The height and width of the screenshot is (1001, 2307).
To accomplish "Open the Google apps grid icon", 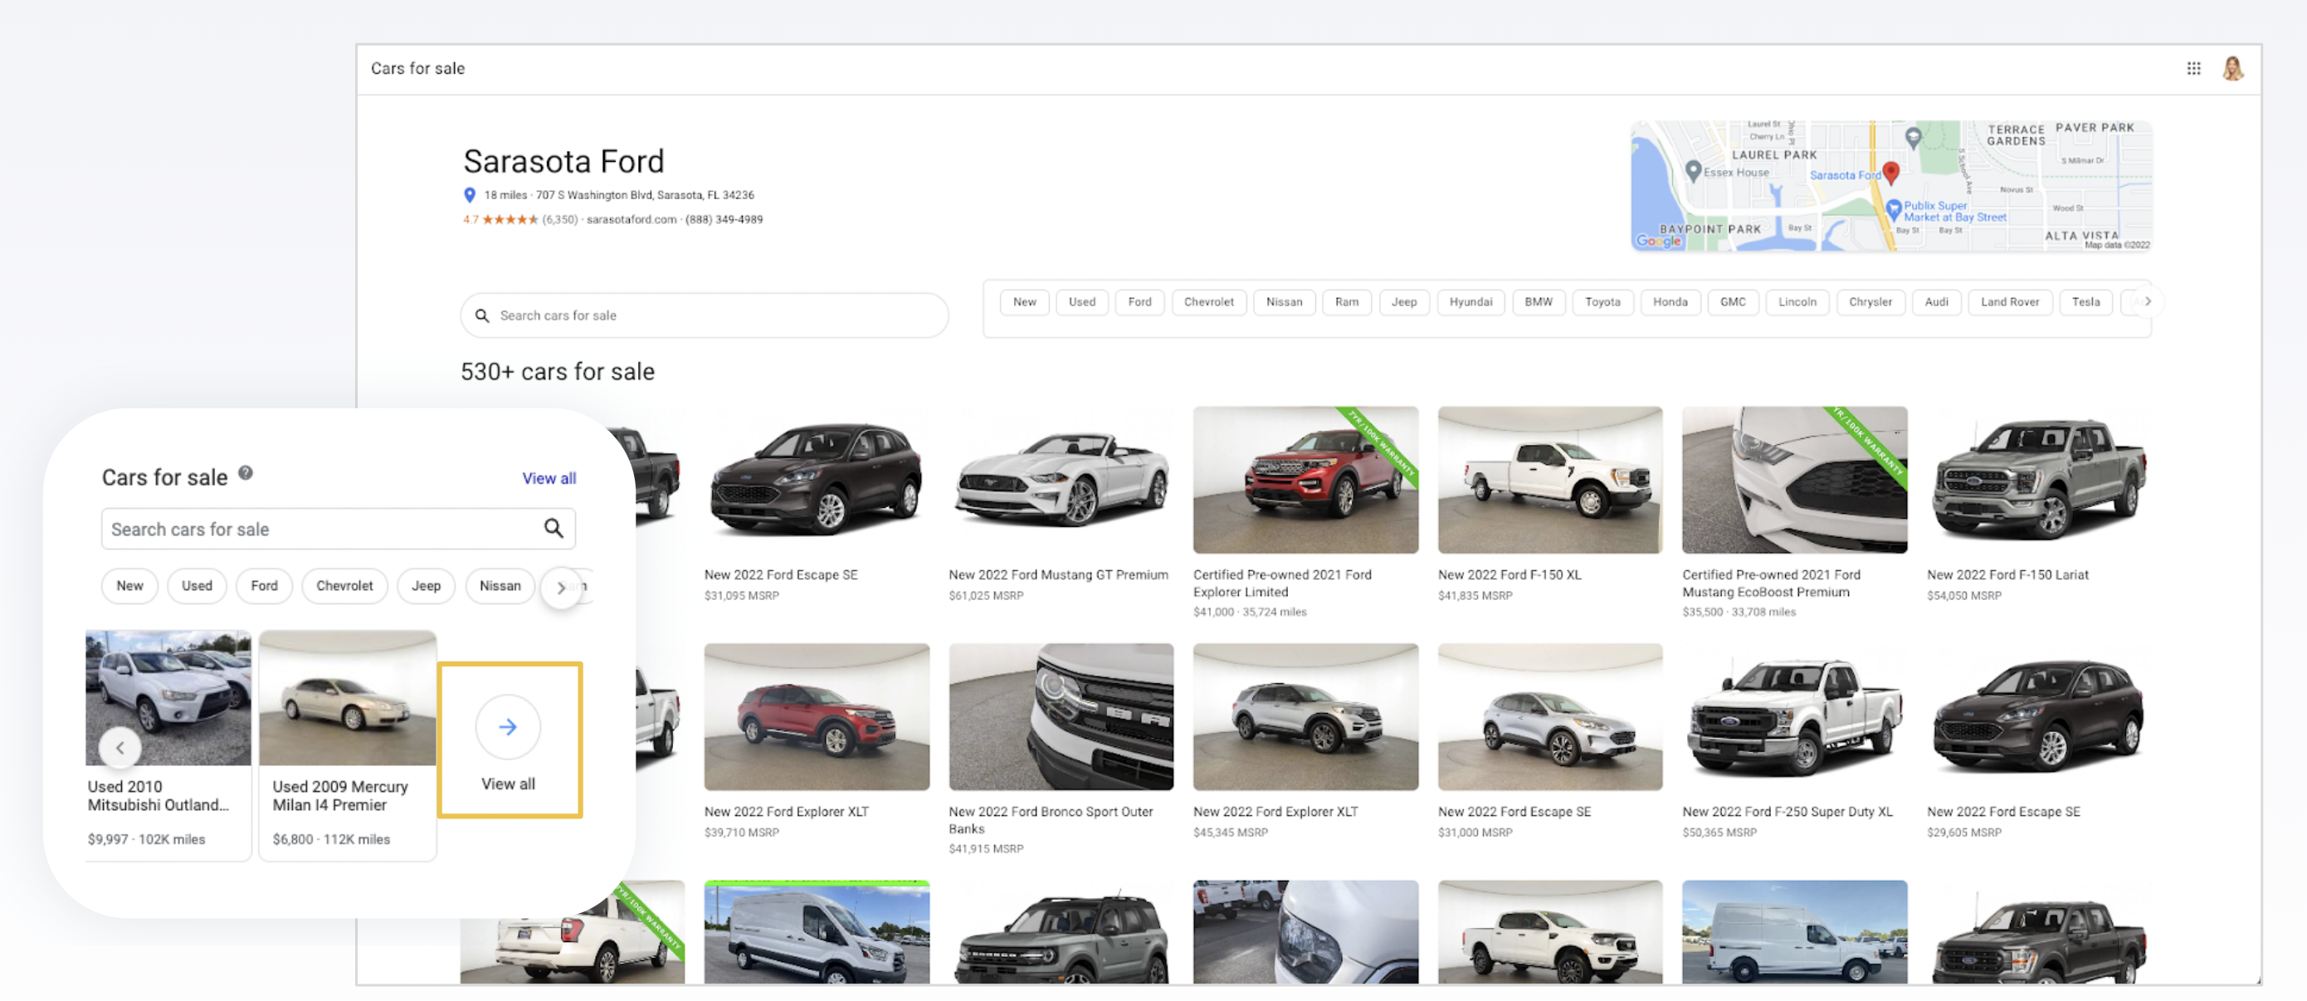I will 2193,68.
